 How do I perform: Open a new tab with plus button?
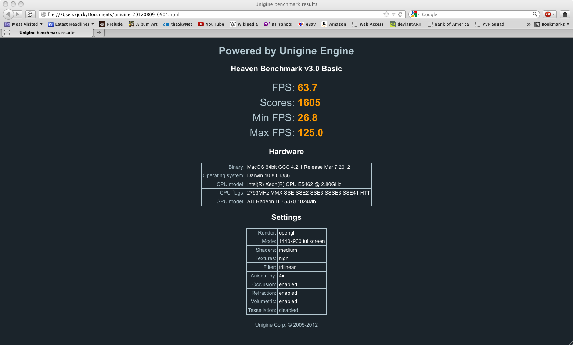tap(99, 33)
